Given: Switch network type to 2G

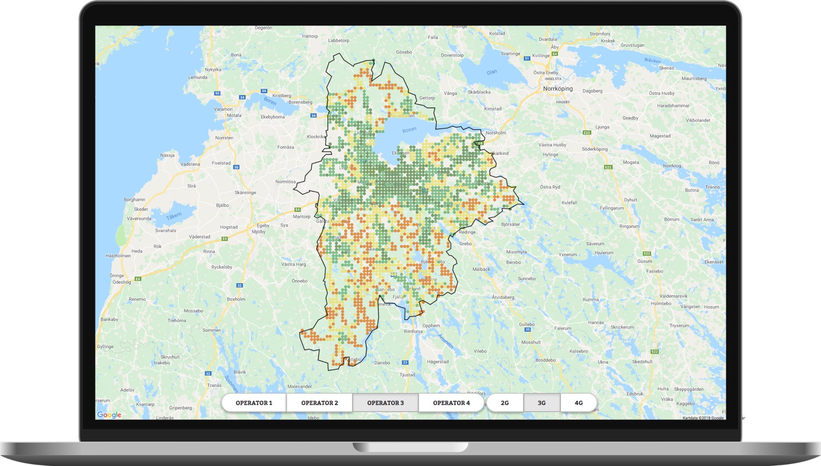Looking at the screenshot, I should click(x=505, y=403).
